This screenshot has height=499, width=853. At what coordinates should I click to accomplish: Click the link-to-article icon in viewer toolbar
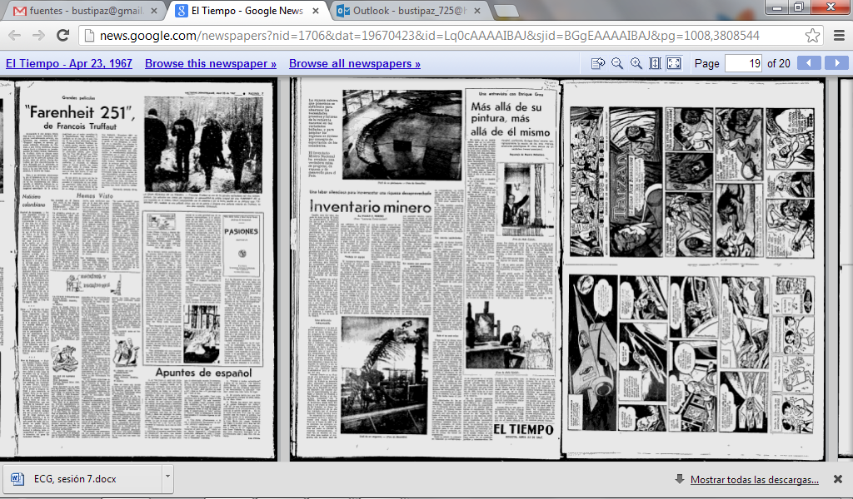coord(598,63)
